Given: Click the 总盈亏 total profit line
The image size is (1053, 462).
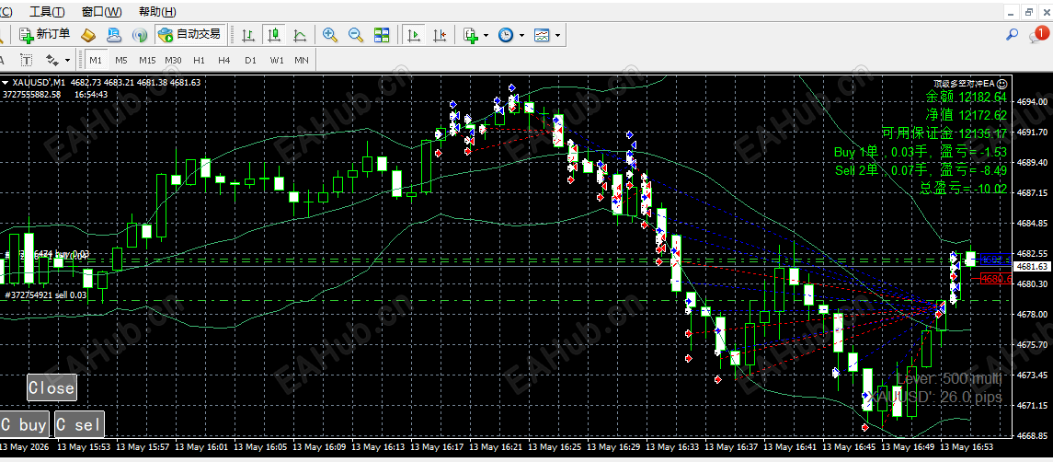Looking at the screenshot, I should [962, 189].
